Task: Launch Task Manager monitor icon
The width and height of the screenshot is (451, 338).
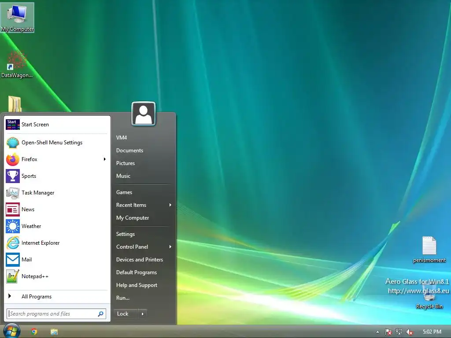Action: (x=13, y=193)
